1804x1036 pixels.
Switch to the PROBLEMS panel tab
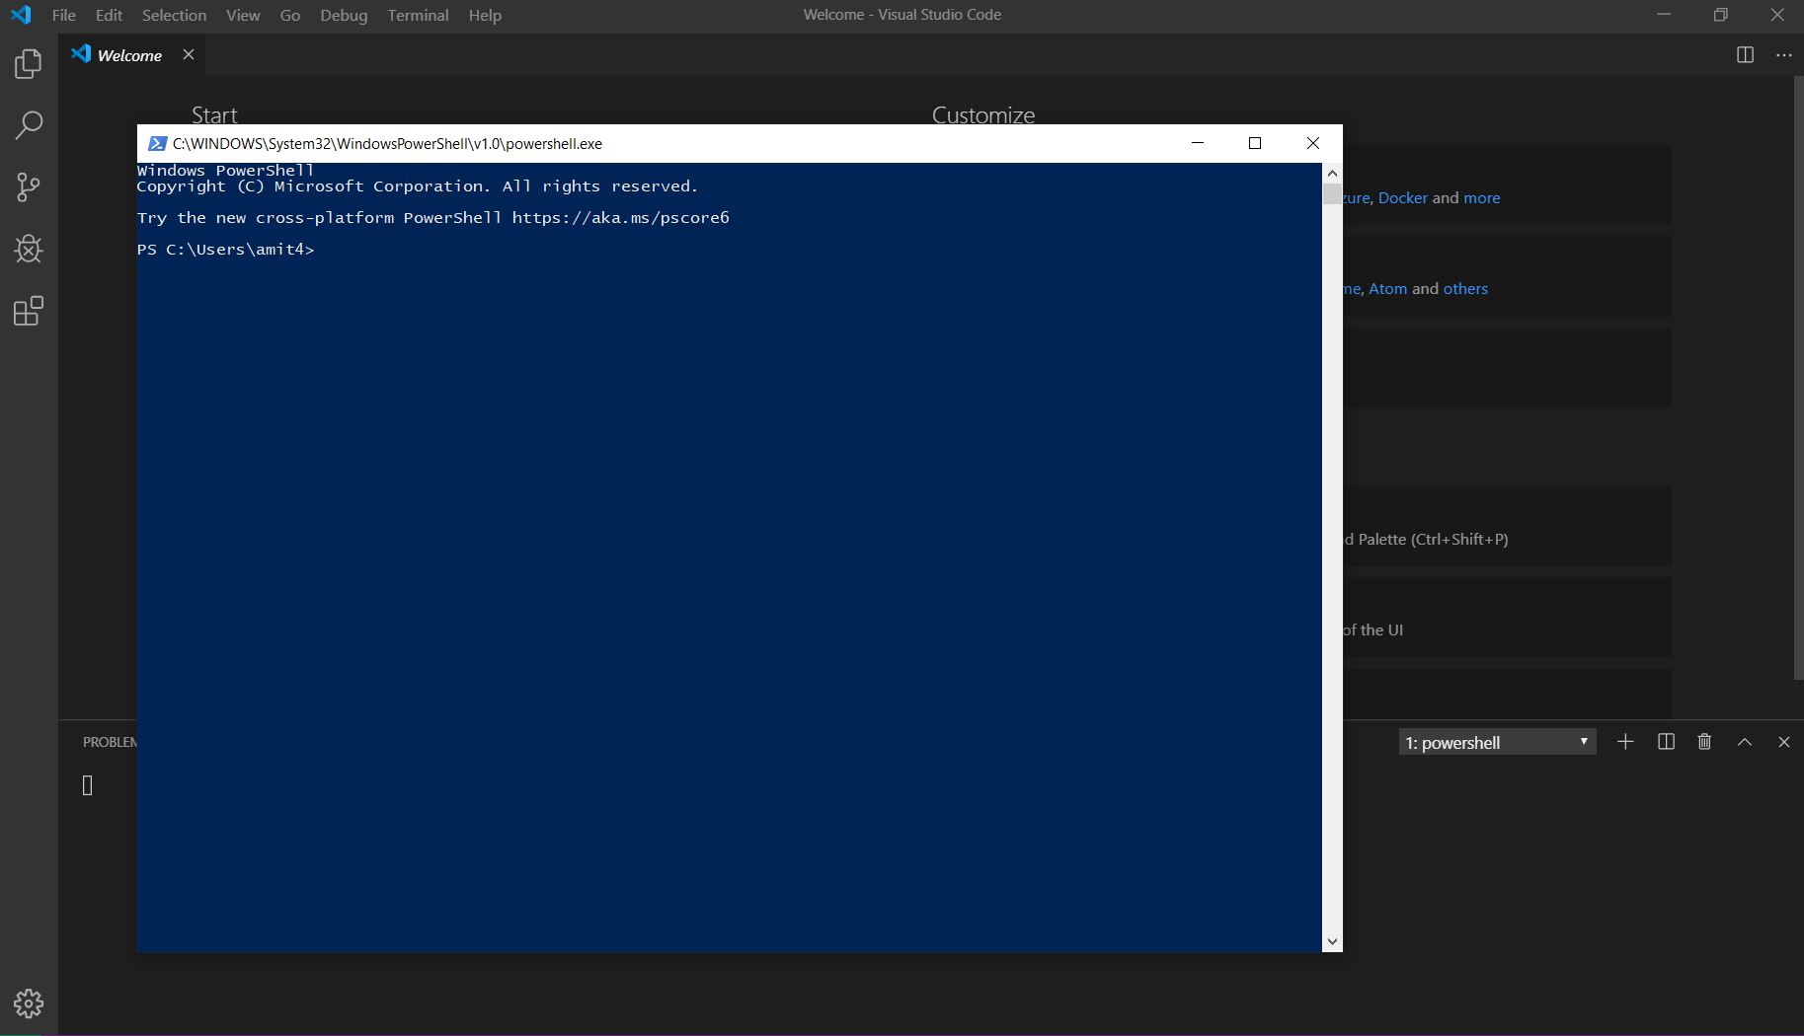(110, 742)
